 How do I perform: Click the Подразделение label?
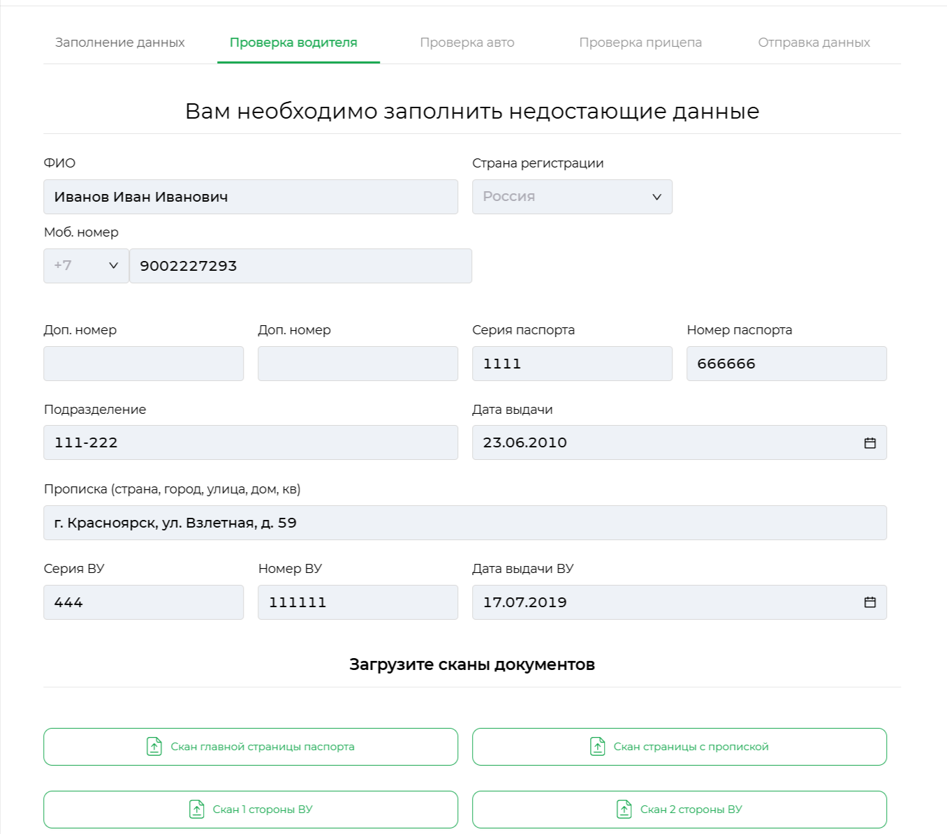pos(95,410)
